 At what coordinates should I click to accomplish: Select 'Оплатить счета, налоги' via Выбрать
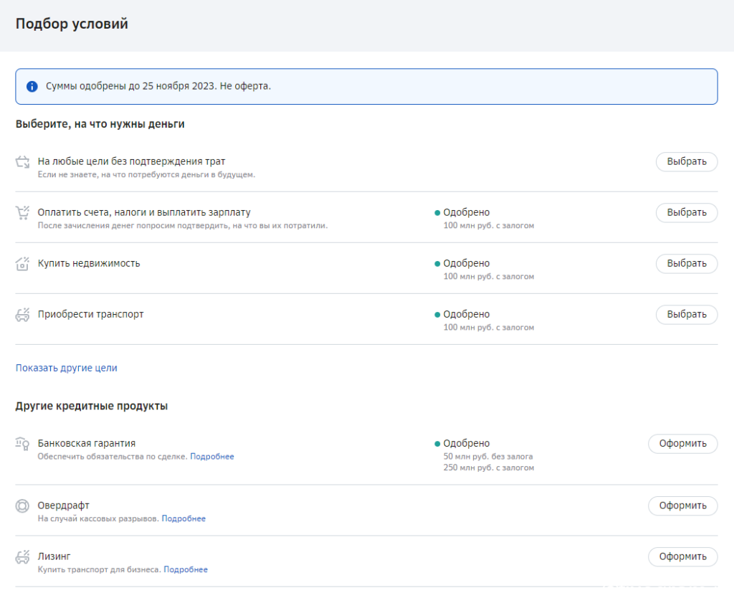pos(686,212)
